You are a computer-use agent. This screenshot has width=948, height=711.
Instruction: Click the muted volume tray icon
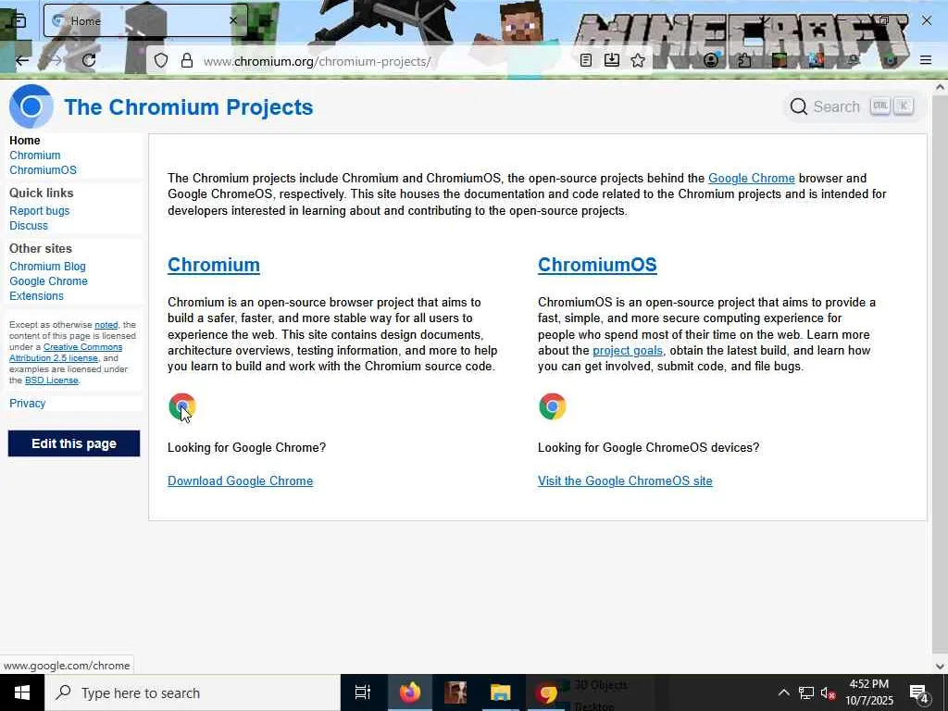828,692
